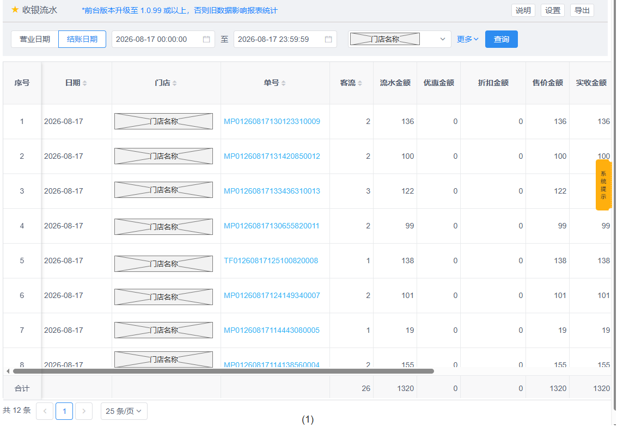617x428 pixels.
Task: Open the 门店名称 store dropdown
Action: pos(399,39)
